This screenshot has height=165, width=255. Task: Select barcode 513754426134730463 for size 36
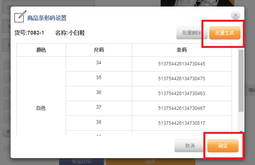[x=182, y=93]
